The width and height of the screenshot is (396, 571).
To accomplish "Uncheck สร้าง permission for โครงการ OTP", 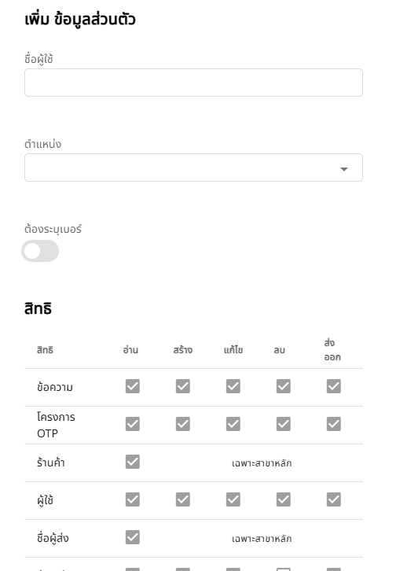I will click(x=183, y=424).
